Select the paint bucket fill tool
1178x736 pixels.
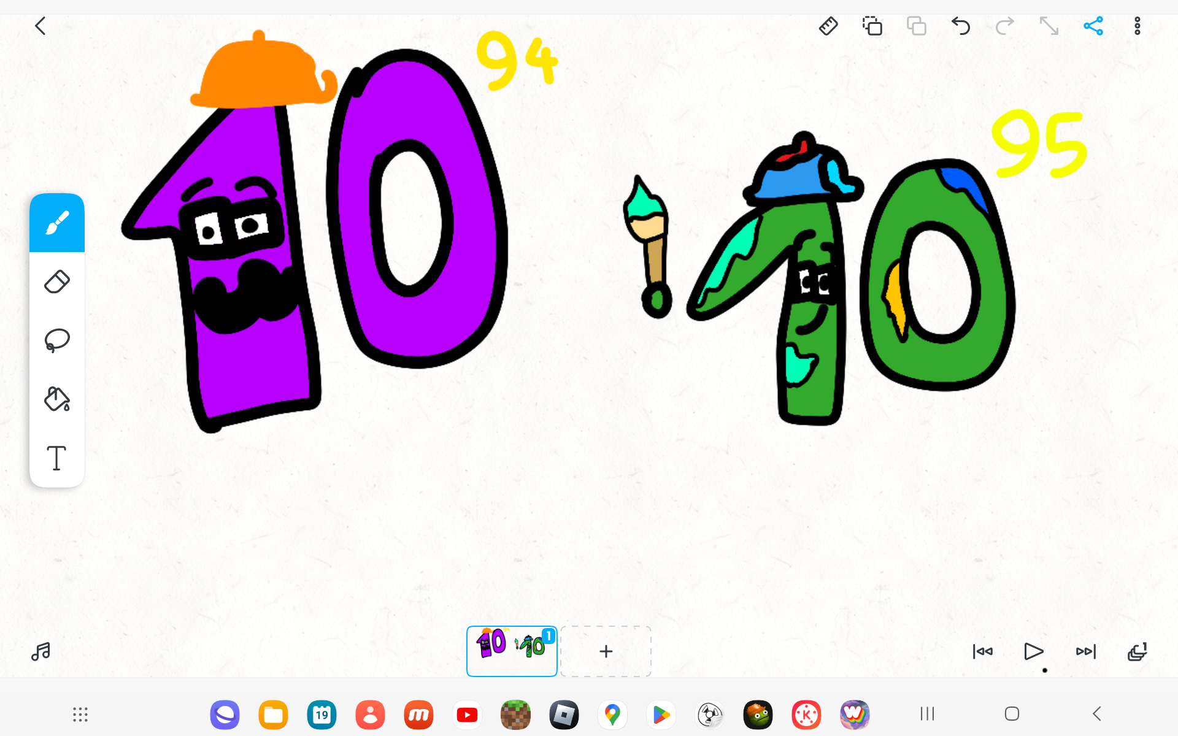(57, 399)
